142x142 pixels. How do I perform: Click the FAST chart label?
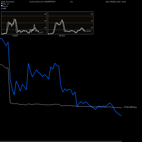15,35
